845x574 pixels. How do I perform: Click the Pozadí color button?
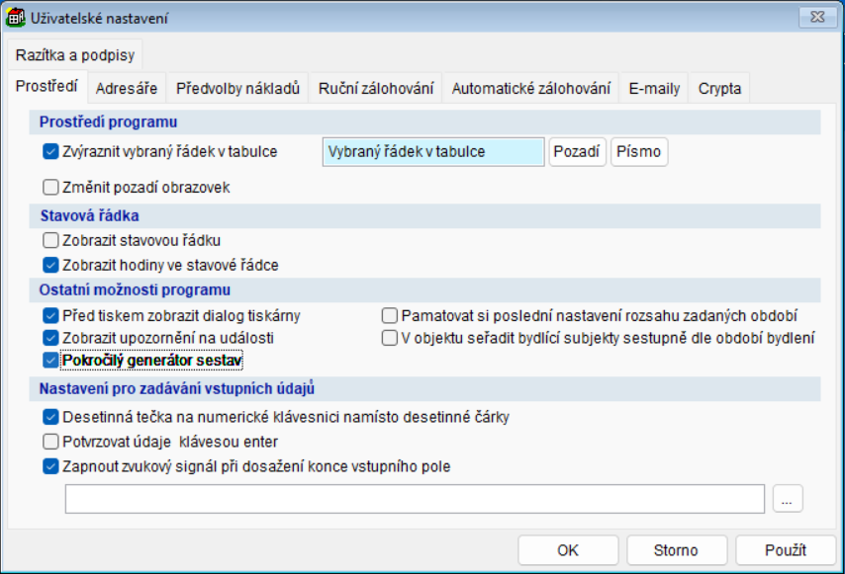[578, 152]
